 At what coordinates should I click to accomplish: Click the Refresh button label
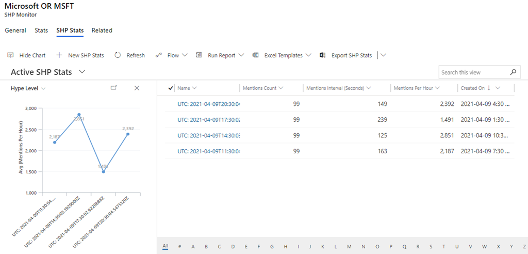[136, 55]
